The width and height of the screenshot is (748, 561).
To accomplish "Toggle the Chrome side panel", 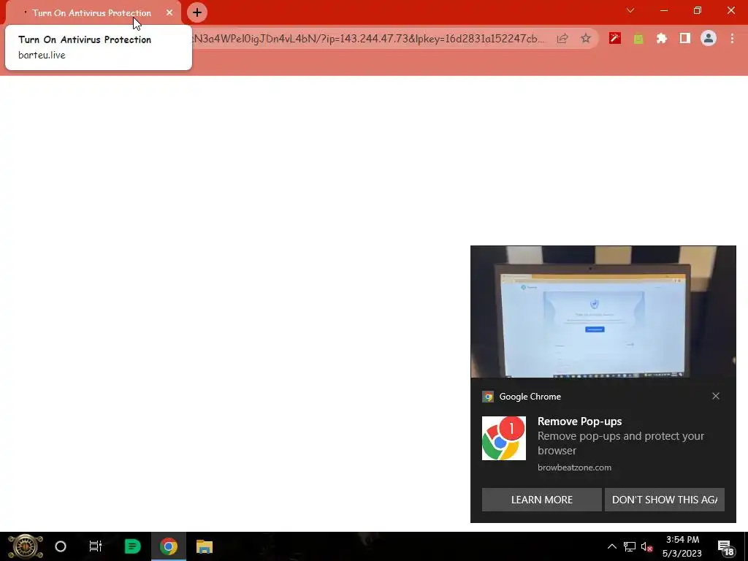I will 685,38.
